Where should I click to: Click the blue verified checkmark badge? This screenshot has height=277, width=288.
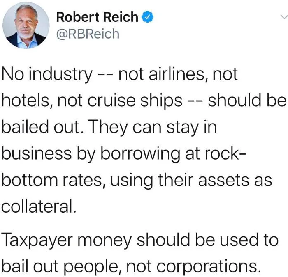[147, 17]
